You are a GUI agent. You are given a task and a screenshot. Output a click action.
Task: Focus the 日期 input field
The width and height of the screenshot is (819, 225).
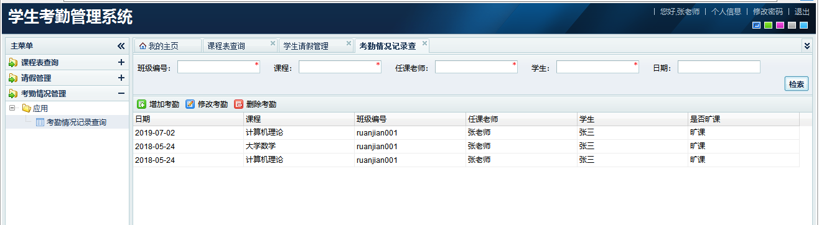719,67
